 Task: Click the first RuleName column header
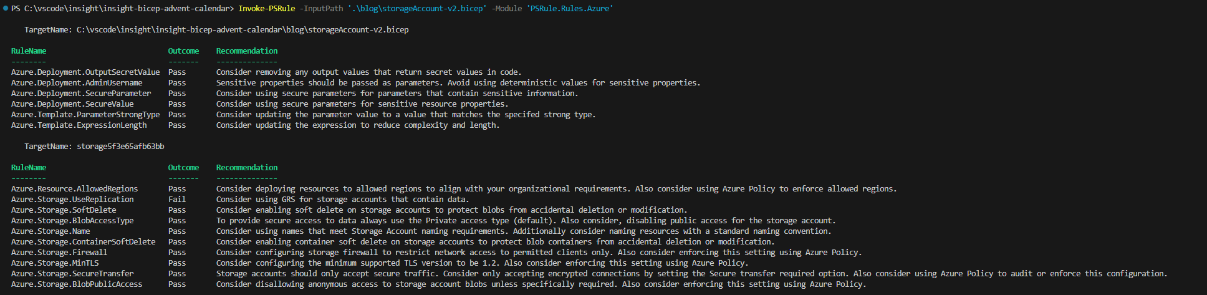coord(29,51)
